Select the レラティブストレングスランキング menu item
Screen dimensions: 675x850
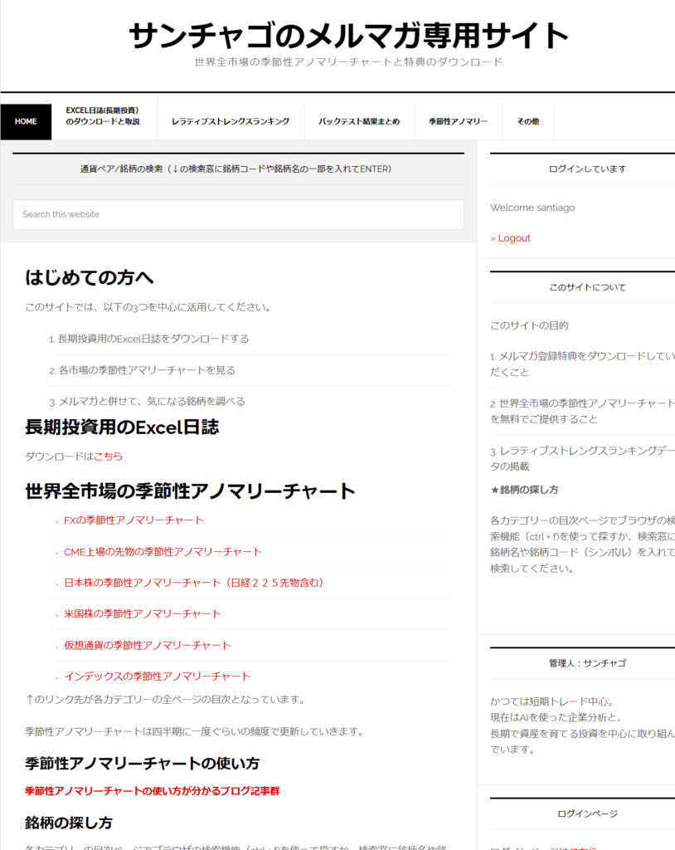pyautogui.click(x=231, y=120)
